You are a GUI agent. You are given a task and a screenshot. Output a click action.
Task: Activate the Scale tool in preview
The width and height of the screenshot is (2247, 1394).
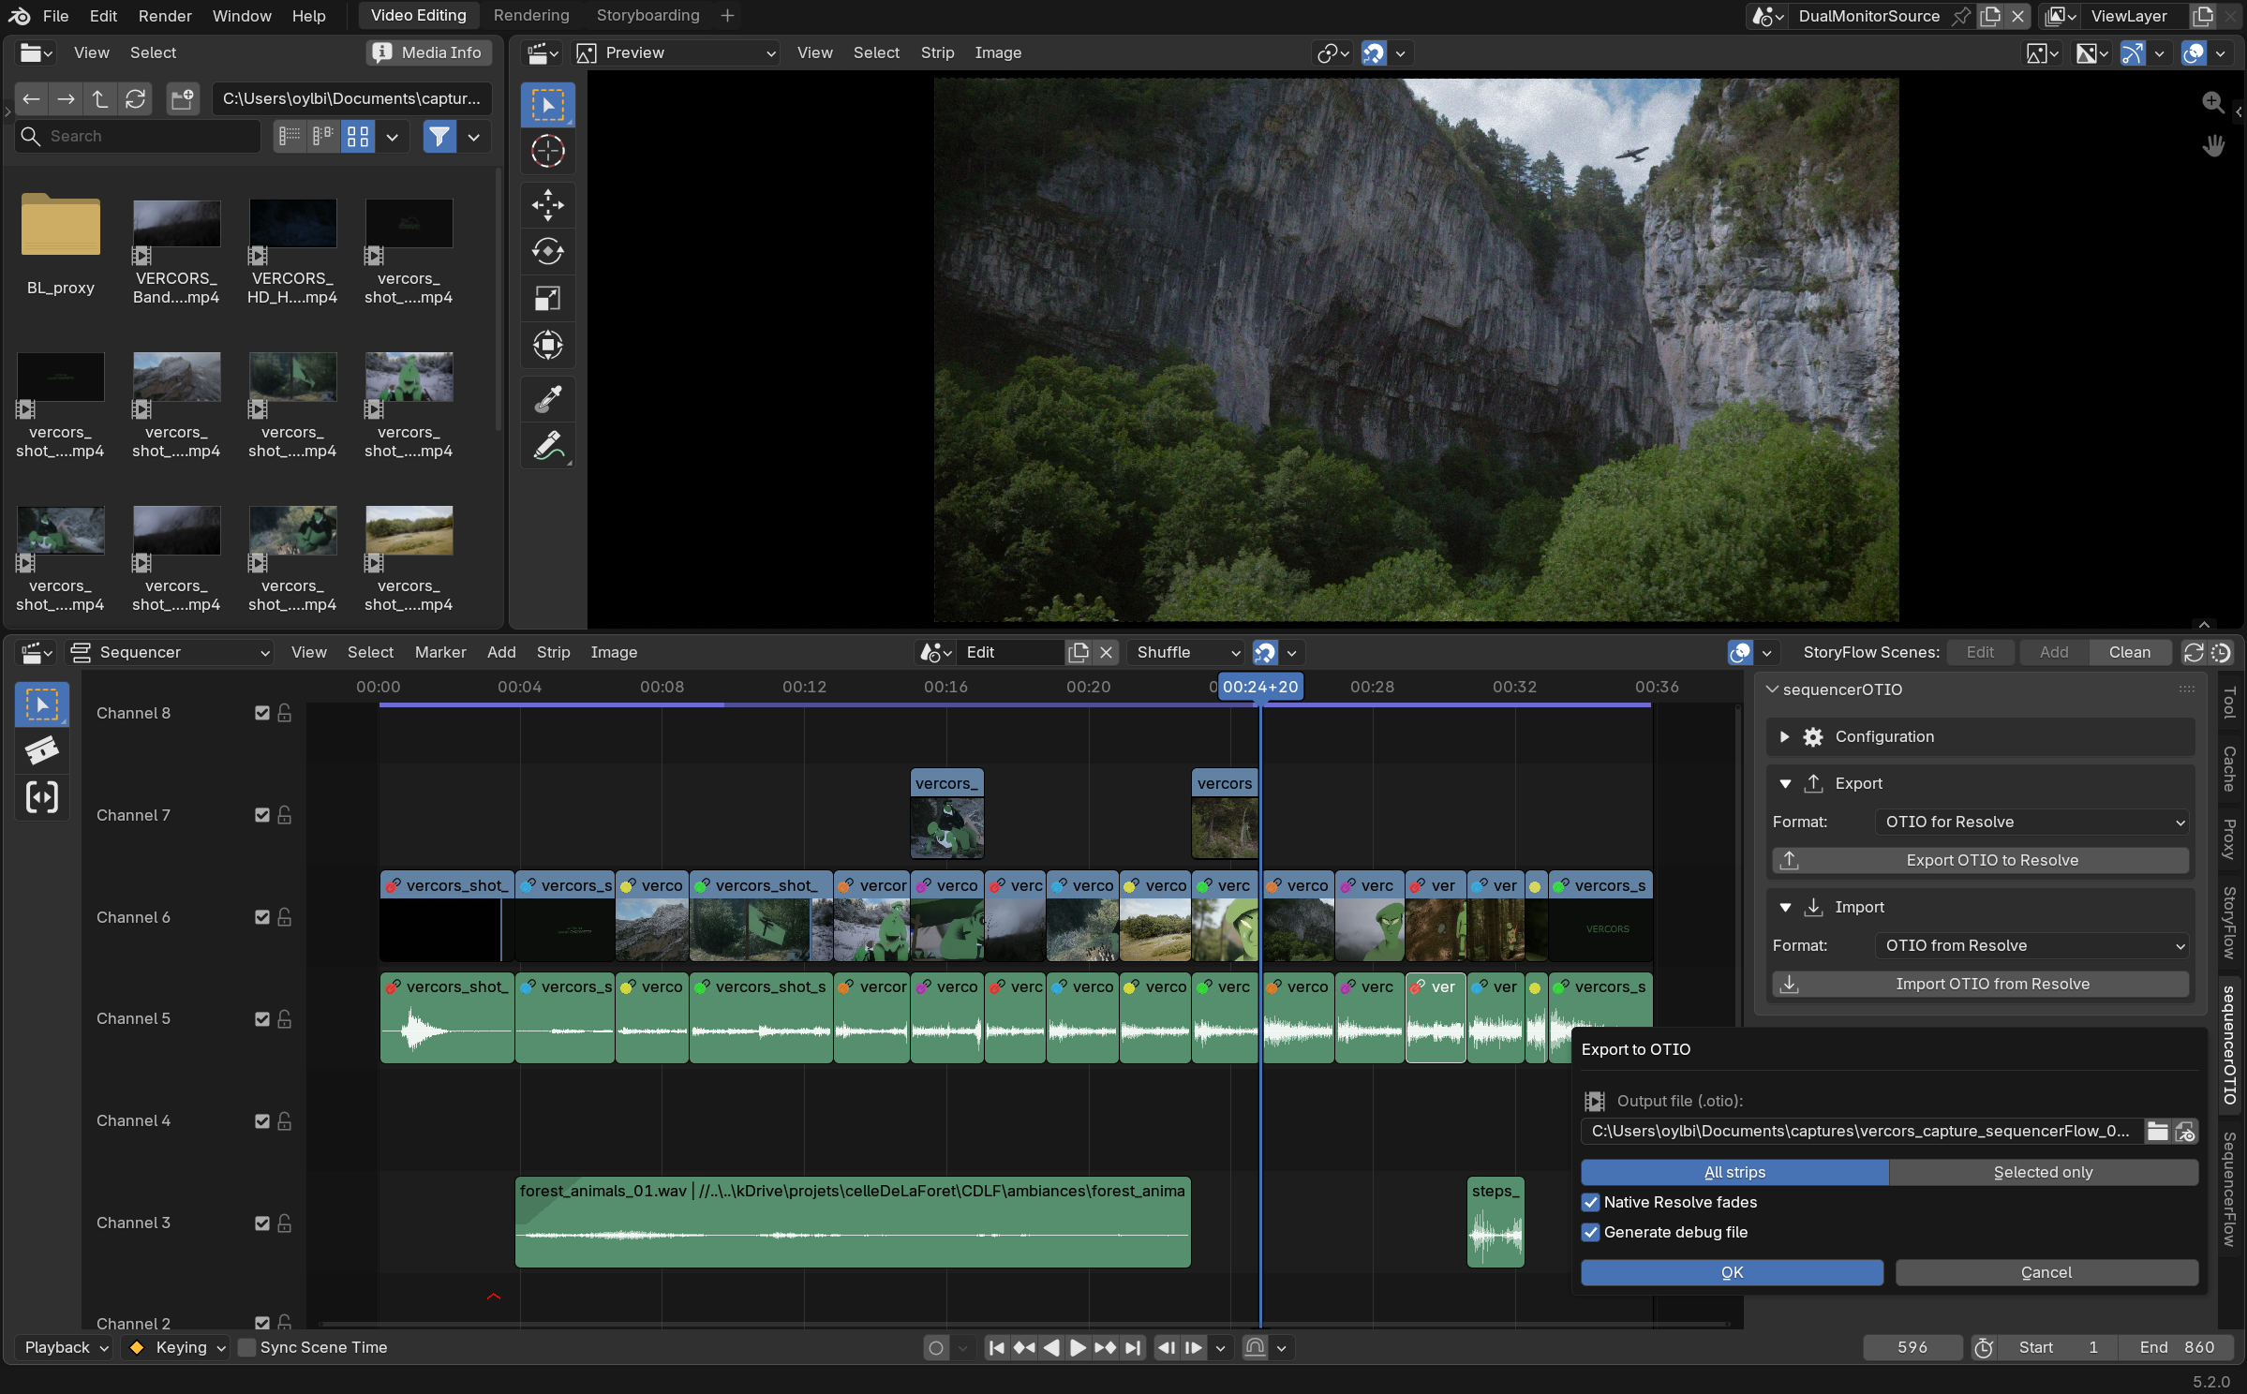point(548,299)
